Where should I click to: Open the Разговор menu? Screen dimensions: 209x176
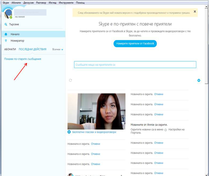click(x=41, y=3)
